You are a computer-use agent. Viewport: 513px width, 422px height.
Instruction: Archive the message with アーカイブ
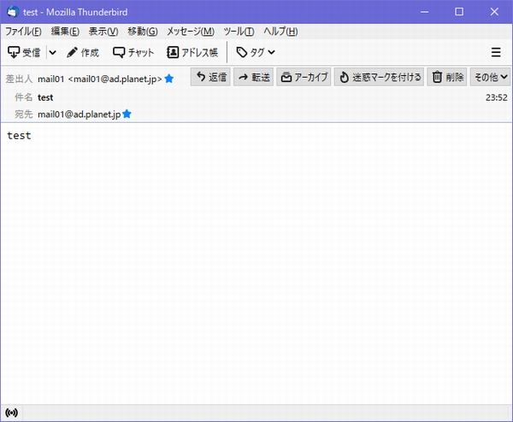[304, 77]
